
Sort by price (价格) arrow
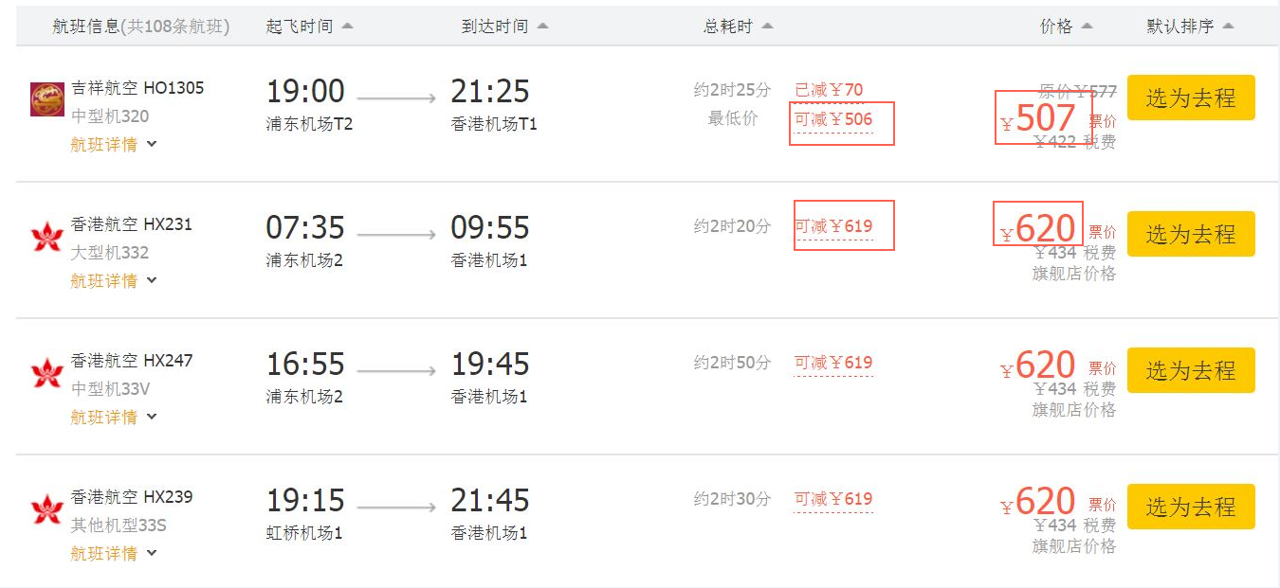click(x=1087, y=27)
